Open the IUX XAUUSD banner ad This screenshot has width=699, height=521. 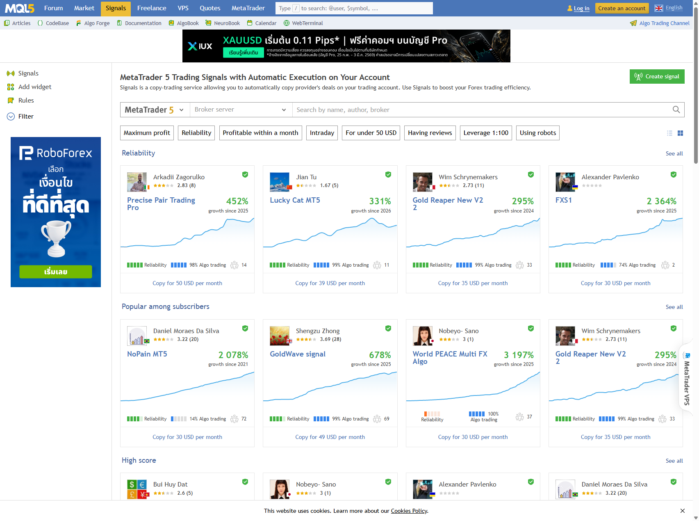(346, 46)
